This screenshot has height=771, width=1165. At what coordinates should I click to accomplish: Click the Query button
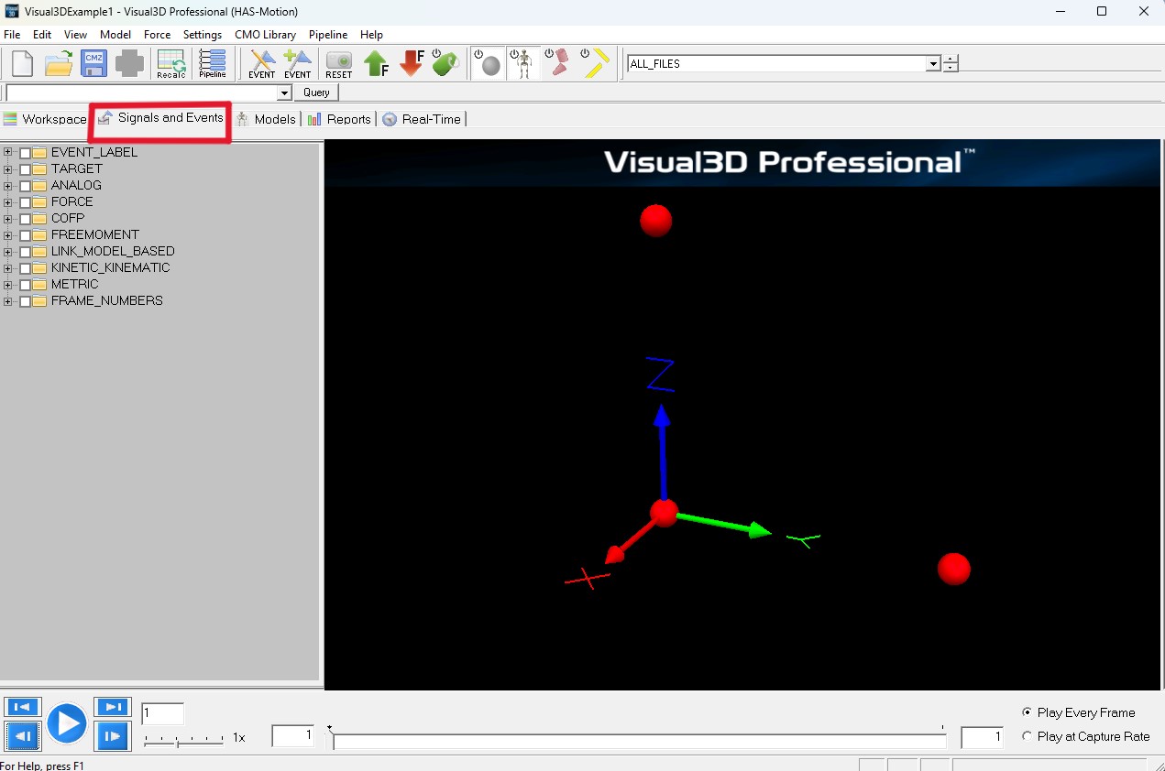point(316,92)
